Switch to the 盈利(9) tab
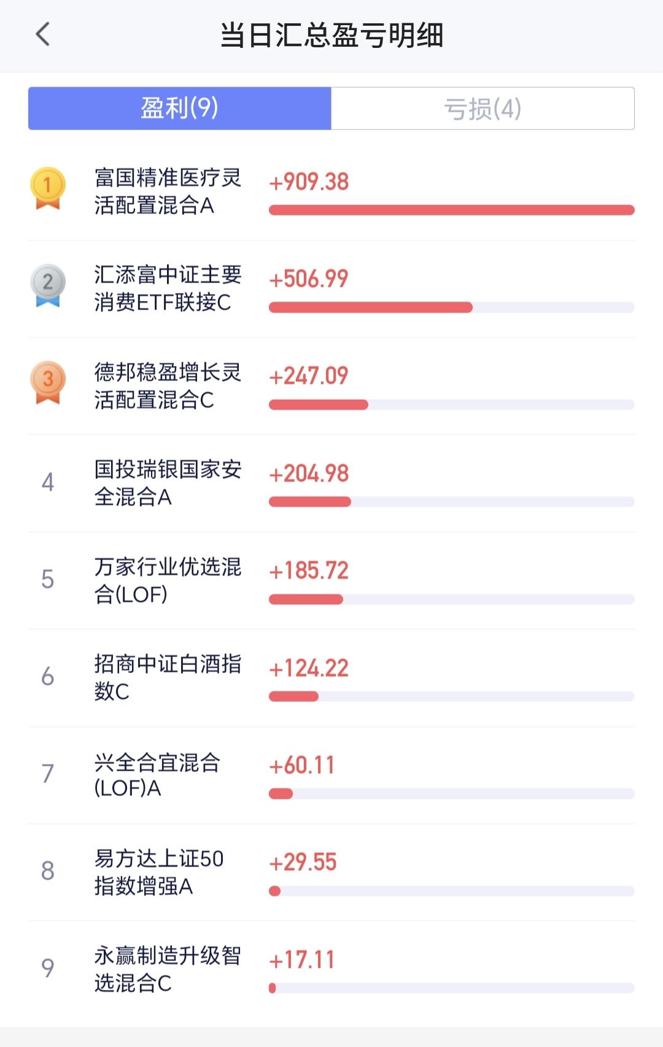Screen dimensions: 663x1047 pyautogui.click(x=179, y=108)
